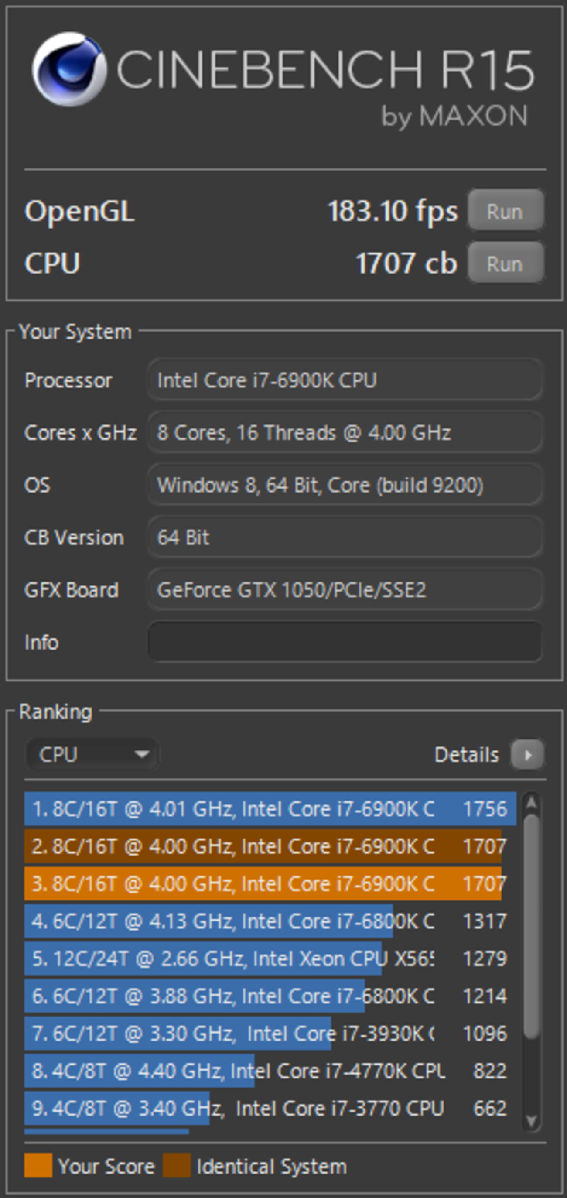Click the CPU benchmark label beside 1707 cb

click(x=52, y=263)
